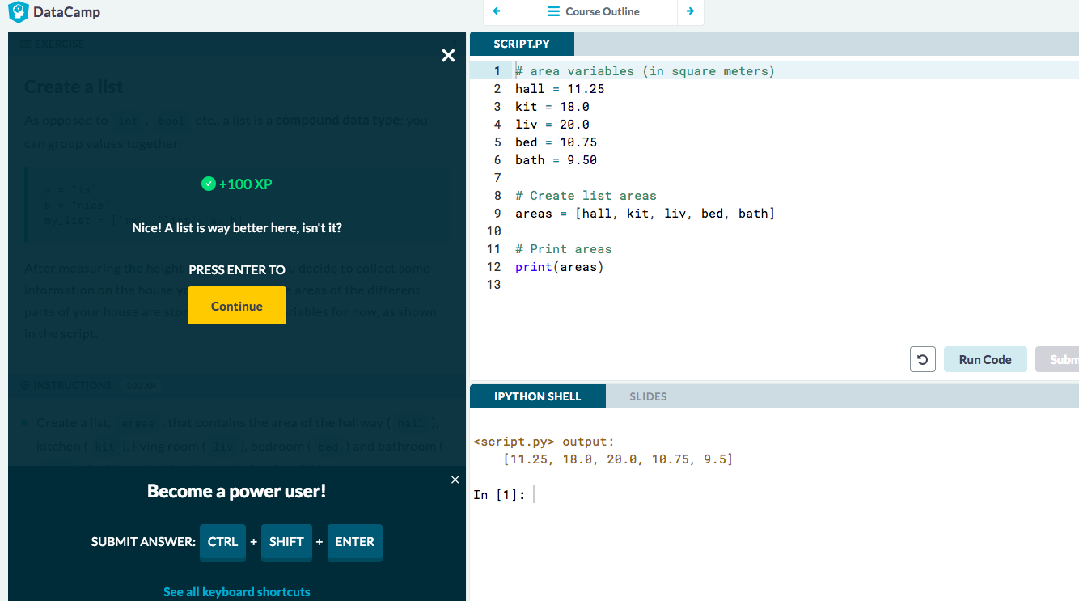Click line 8 Create list areas comment
1079x601 pixels.
tap(586, 196)
